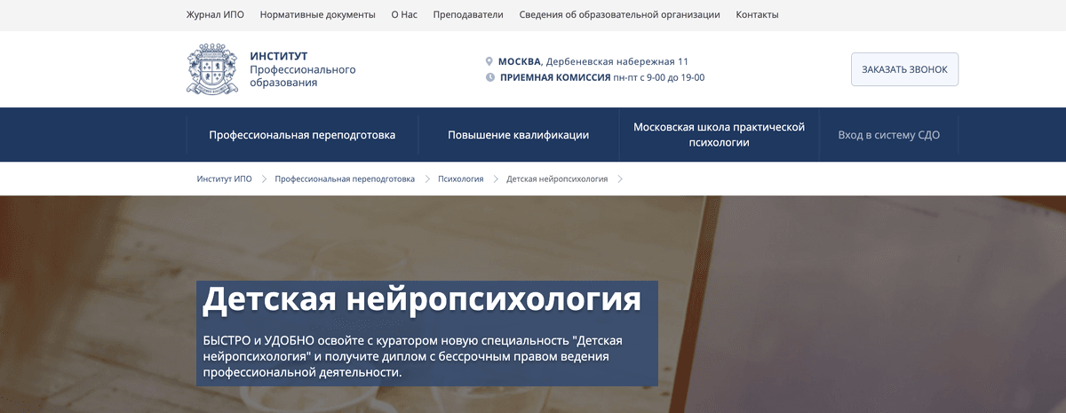Click the Заказать звонок button
The image size is (1066, 413).
(904, 69)
